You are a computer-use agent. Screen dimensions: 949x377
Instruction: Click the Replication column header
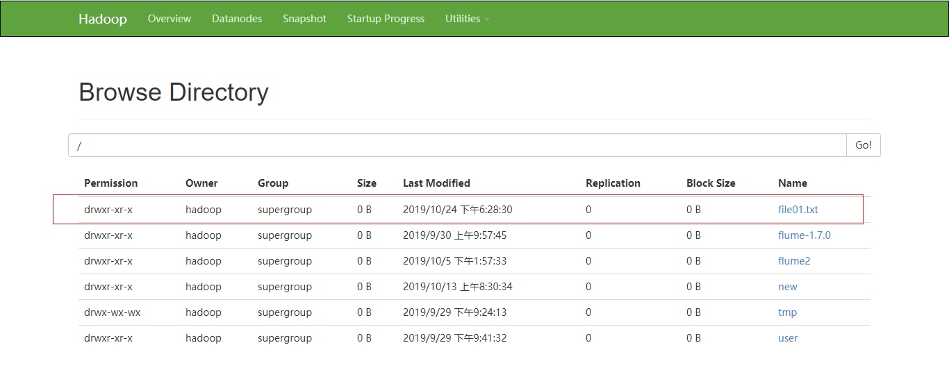[613, 183]
